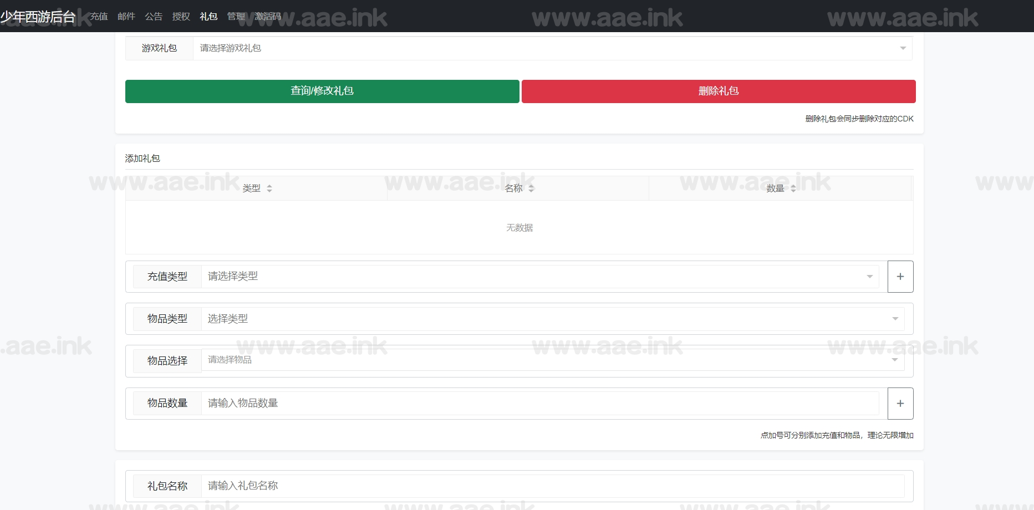This screenshot has width=1034, height=510.
Task: Click the 礼包名称 input field
Action: click(553, 486)
